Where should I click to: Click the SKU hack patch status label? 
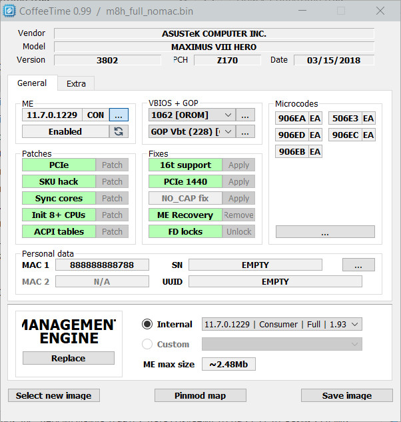click(x=59, y=181)
